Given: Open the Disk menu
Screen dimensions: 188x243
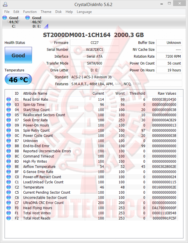Looking at the screenshot, I should tap(58, 12).
